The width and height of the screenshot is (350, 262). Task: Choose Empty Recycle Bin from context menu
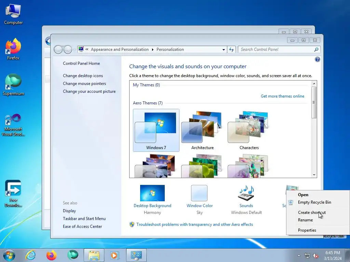pyautogui.click(x=318, y=202)
